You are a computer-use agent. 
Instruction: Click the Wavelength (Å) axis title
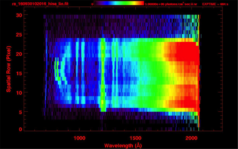click(x=123, y=146)
